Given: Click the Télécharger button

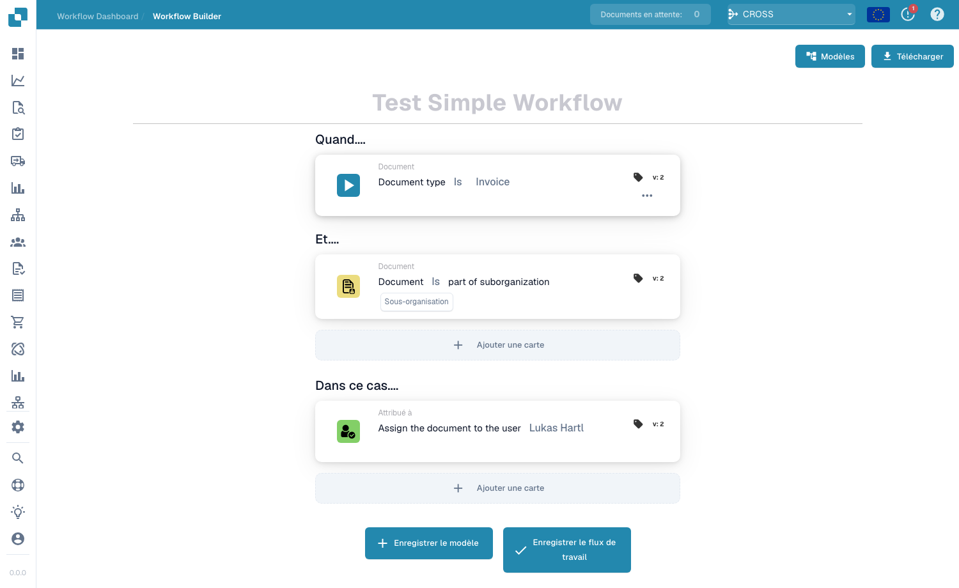Looking at the screenshot, I should (x=912, y=56).
